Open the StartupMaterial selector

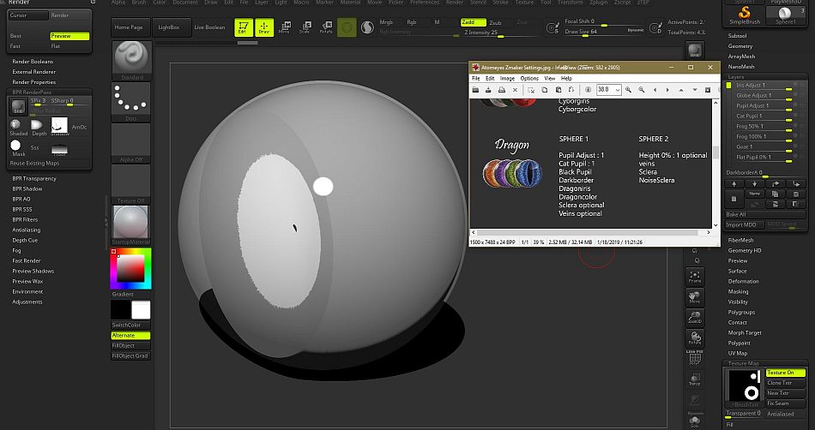[x=131, y=225]
